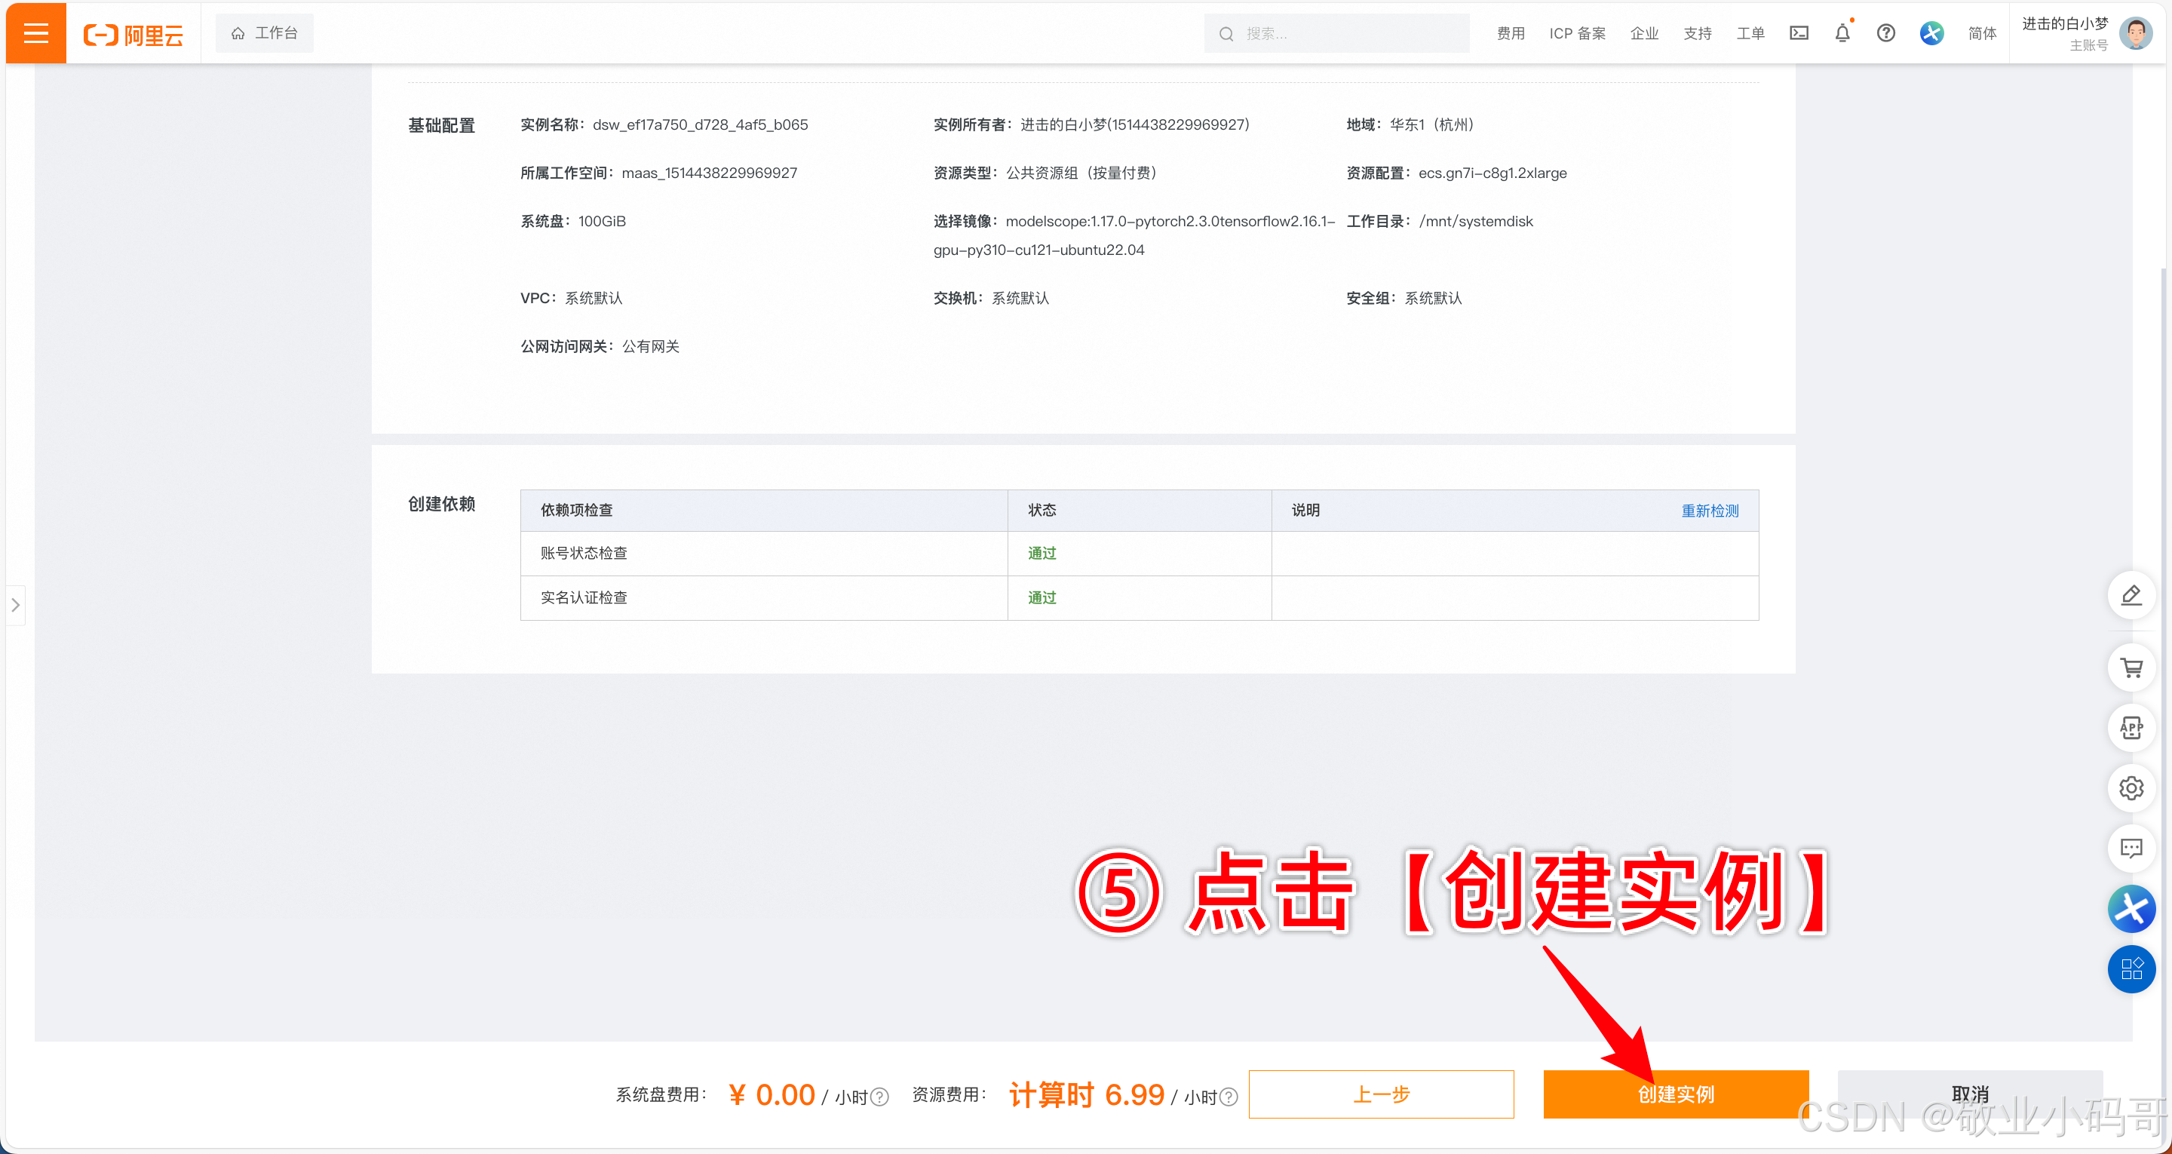Click the feedback pencil icon on right sidebar

click(2132, 596)
